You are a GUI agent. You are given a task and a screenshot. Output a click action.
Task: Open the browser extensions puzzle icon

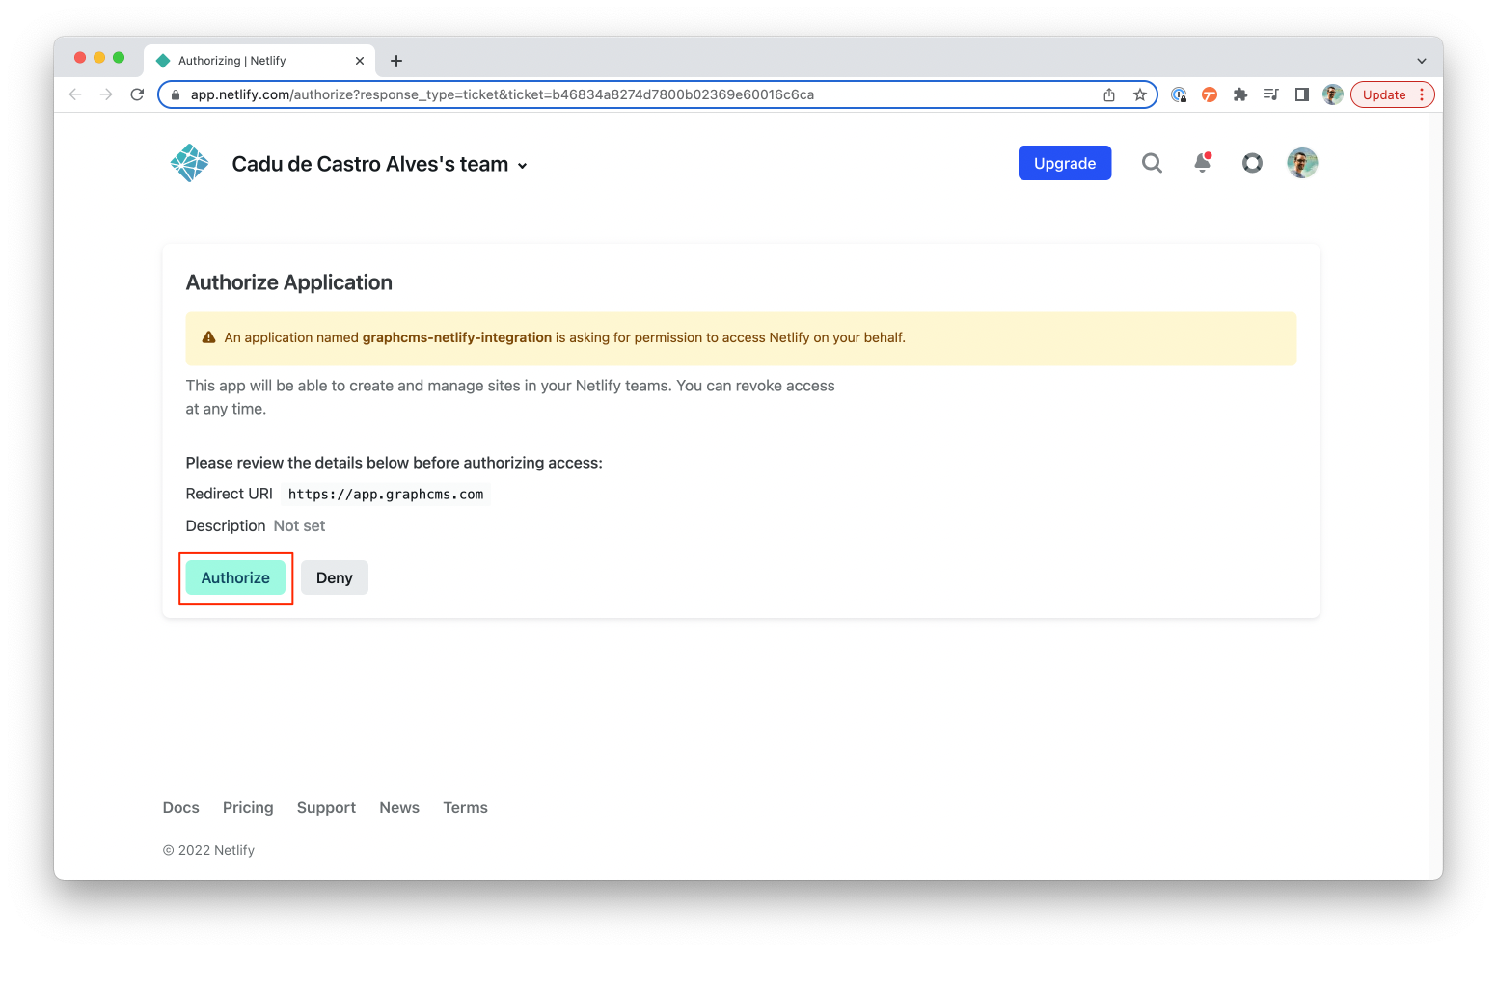(x=1240, y=94)
